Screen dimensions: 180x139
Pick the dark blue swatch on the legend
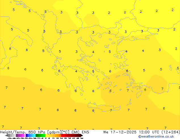point(27,135)
